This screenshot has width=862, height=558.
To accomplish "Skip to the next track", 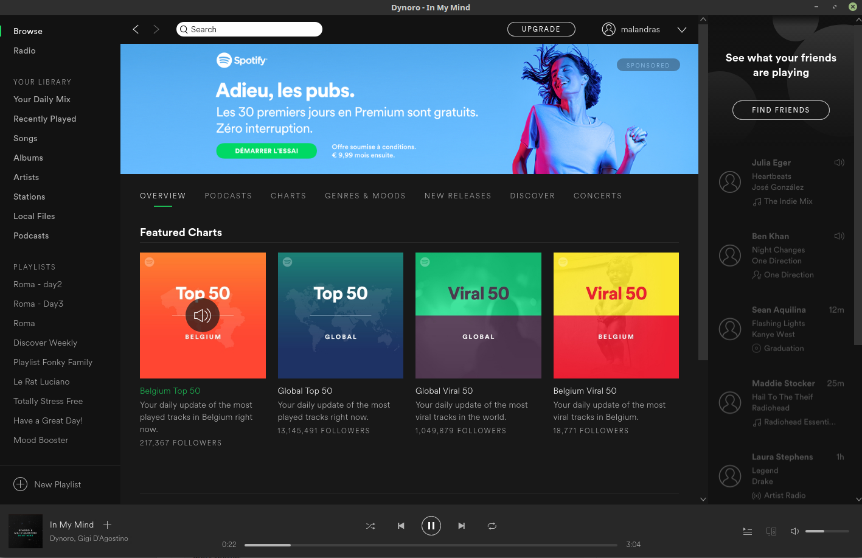I will (x=462, y=526).
